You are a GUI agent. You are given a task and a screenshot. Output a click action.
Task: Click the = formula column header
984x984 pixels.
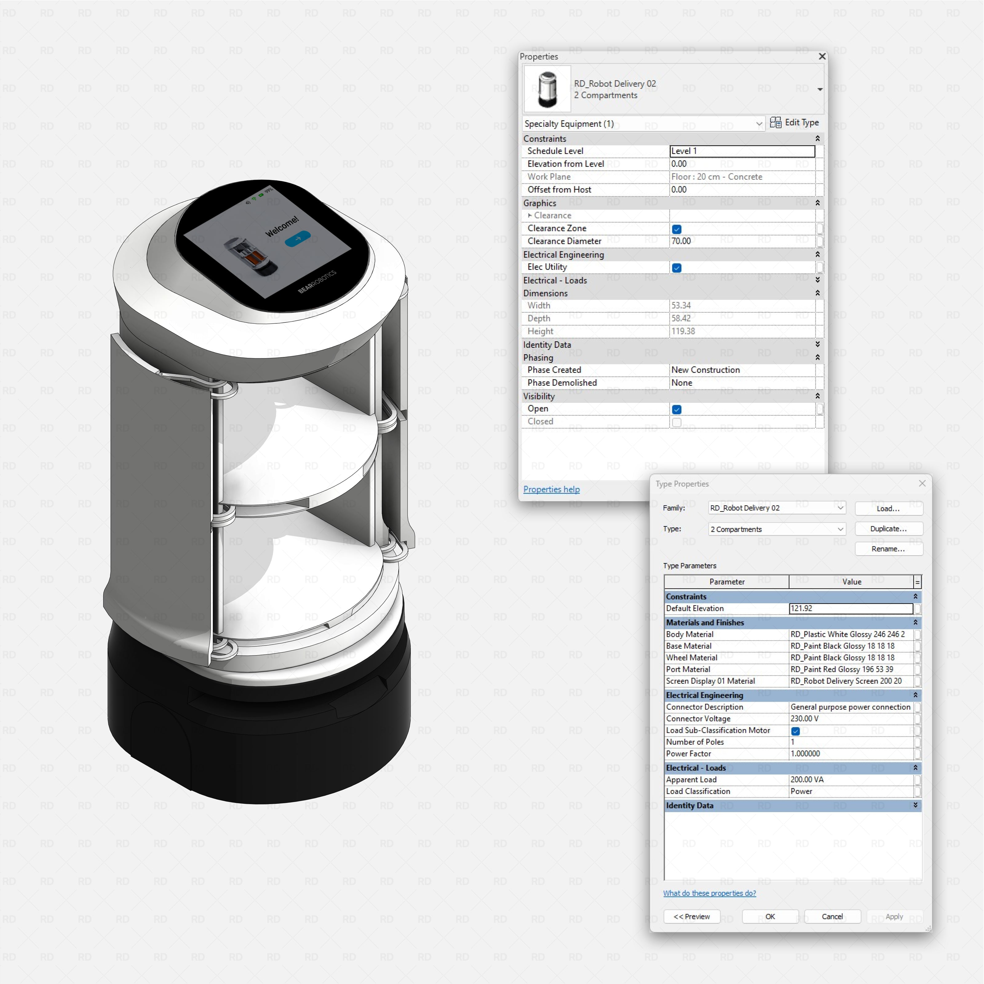coord(917,582)
